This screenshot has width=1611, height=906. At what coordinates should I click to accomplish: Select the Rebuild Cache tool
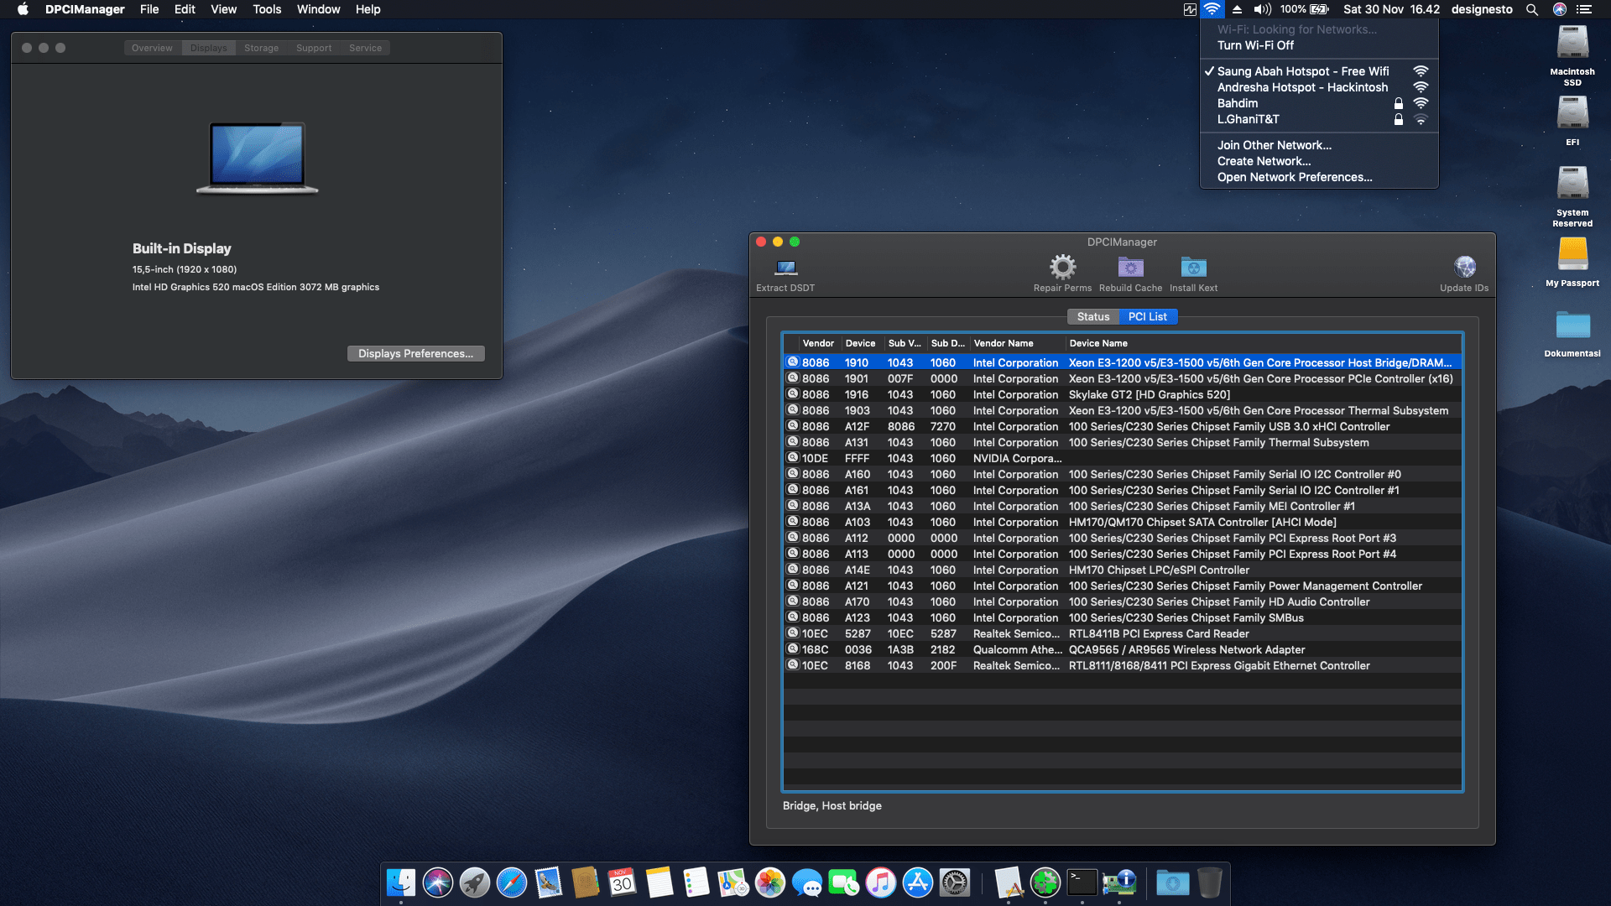(x=1129, y=270)
